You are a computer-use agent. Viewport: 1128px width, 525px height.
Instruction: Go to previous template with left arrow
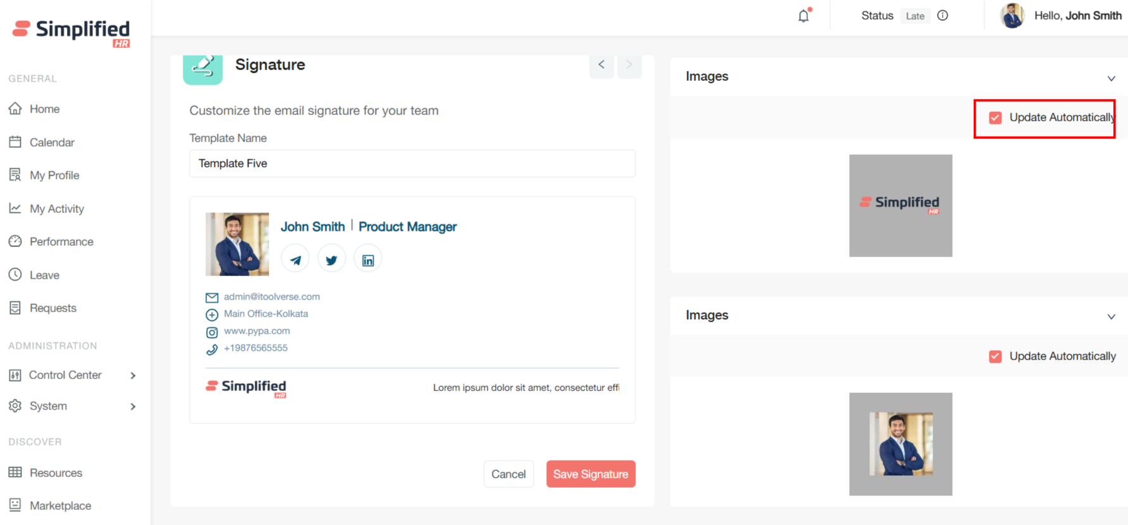coord(601,64)
